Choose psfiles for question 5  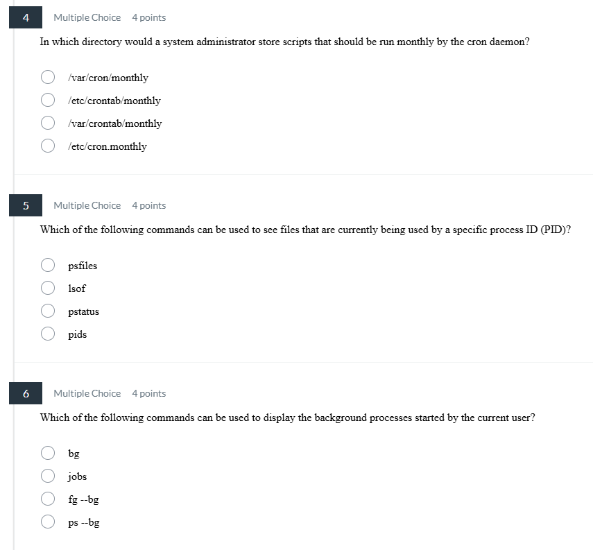tap(47, 265)
